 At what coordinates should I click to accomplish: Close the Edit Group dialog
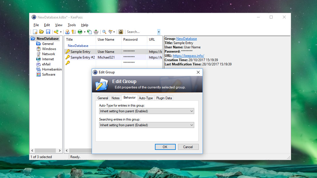click(x=198, y=72)
